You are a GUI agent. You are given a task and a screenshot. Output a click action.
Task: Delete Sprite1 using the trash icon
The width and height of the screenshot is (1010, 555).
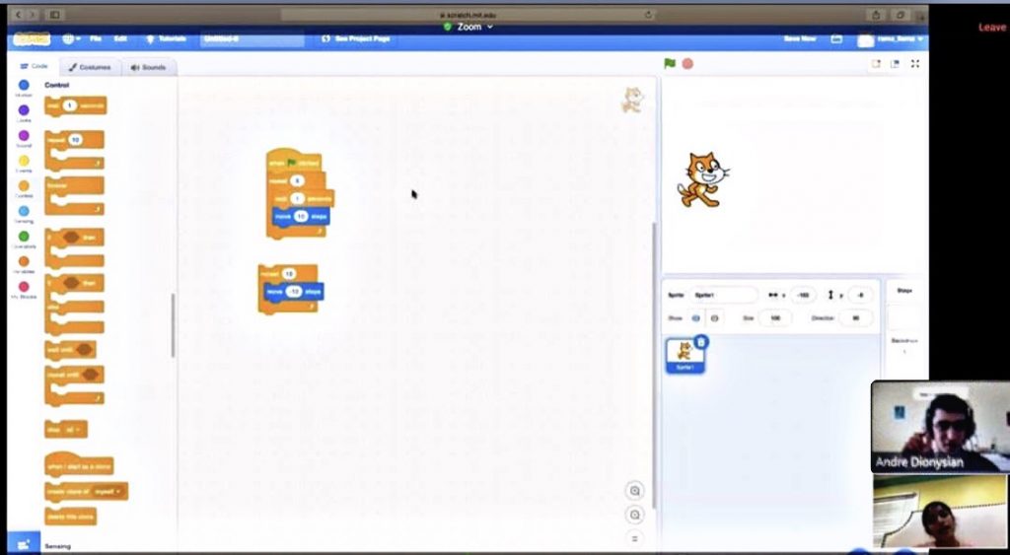(x=700, y=342)
